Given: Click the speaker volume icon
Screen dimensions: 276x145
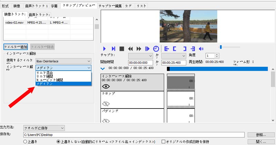Looking at the screenshot, I should pyautogui.click(x=202, y=49).
